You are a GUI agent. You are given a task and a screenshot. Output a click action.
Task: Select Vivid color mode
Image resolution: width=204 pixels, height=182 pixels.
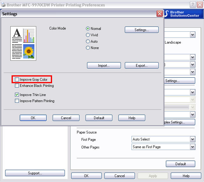88,35
